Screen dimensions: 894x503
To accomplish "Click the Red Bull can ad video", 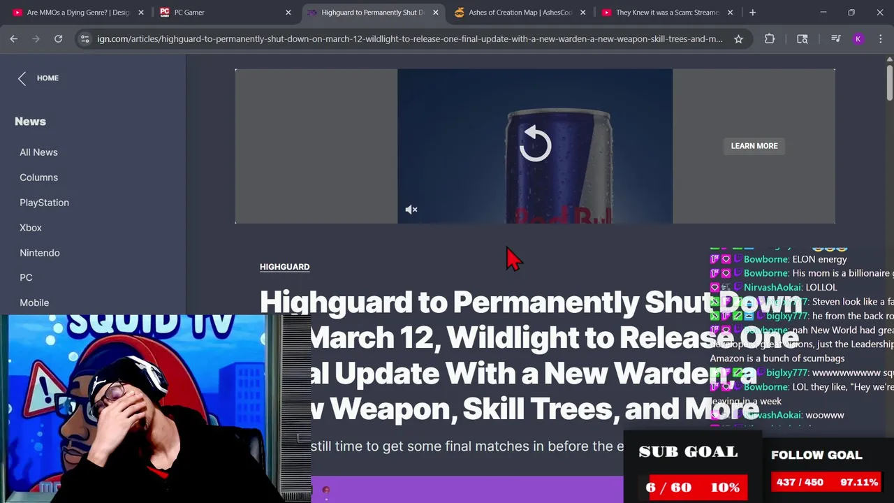I will coord(535,146).
